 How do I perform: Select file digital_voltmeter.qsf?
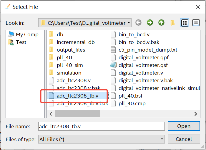pos(139,65)
